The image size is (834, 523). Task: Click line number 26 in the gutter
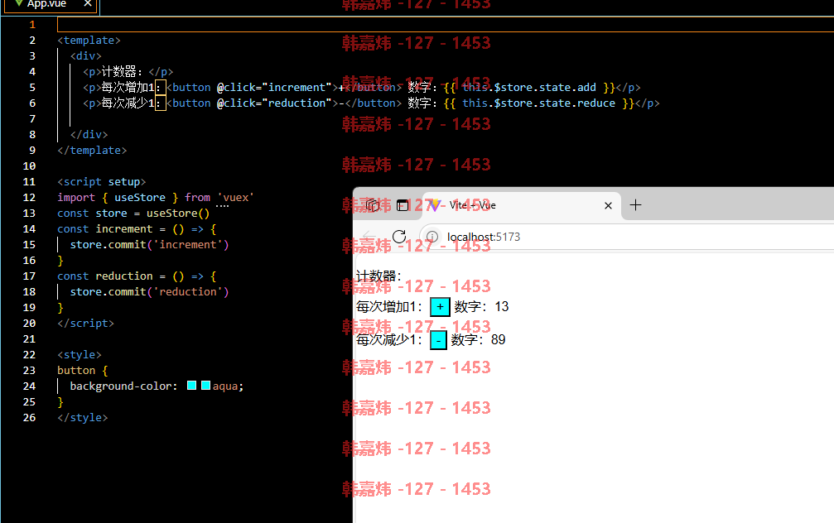(x=29, y=418)
